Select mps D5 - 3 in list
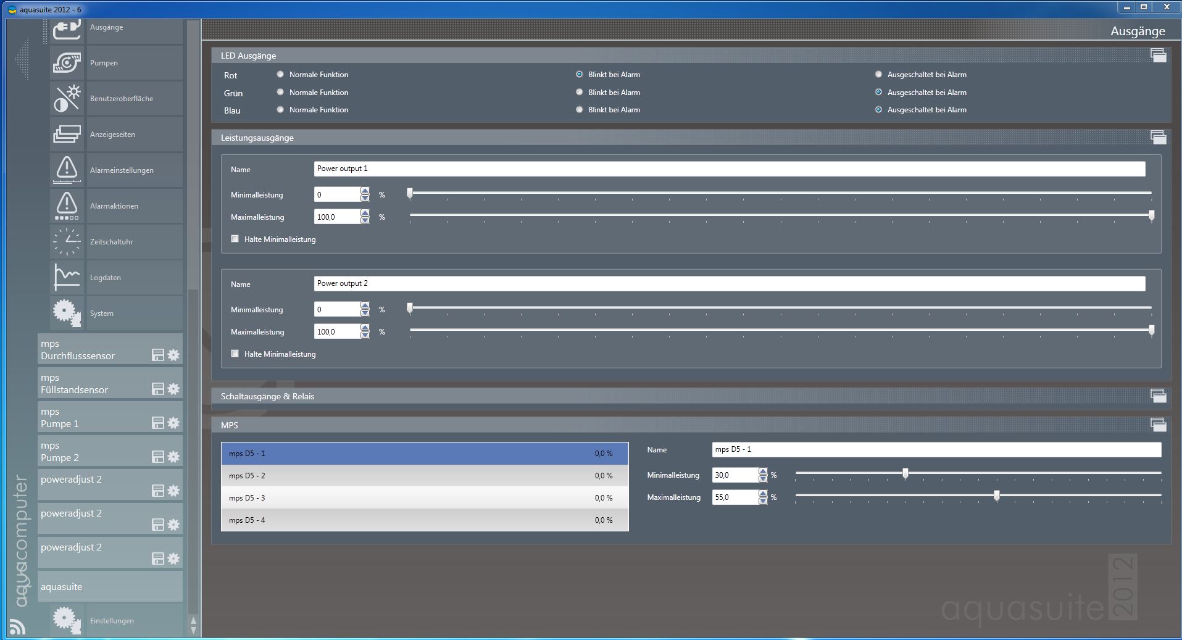 425,498
